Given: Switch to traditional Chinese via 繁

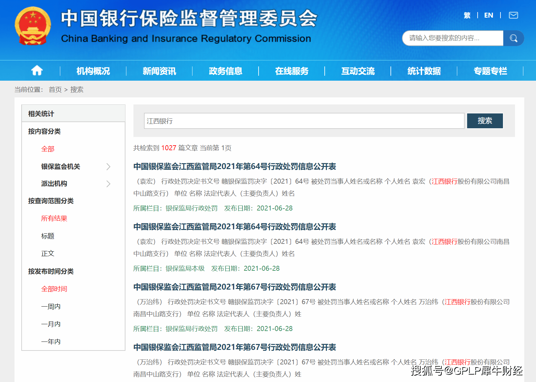Looking at the screenshot, I should [467, 15].
